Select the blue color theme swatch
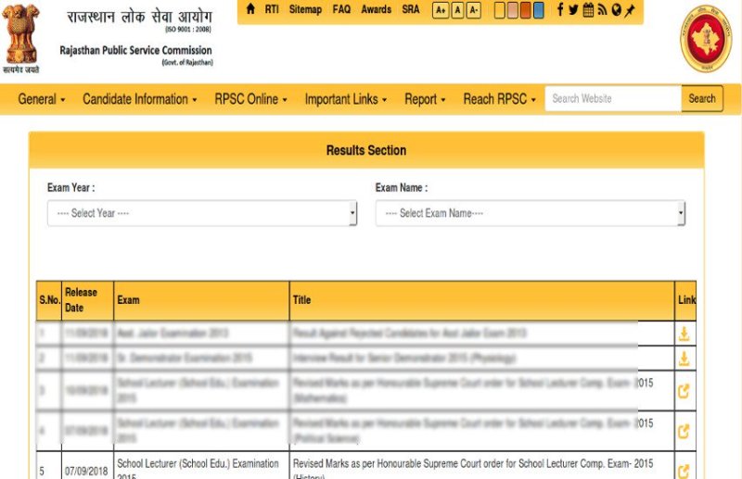 (540, 10)
